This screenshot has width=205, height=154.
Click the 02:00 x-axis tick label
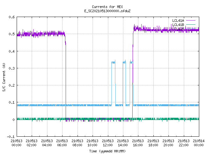click(x=31, y=145)
